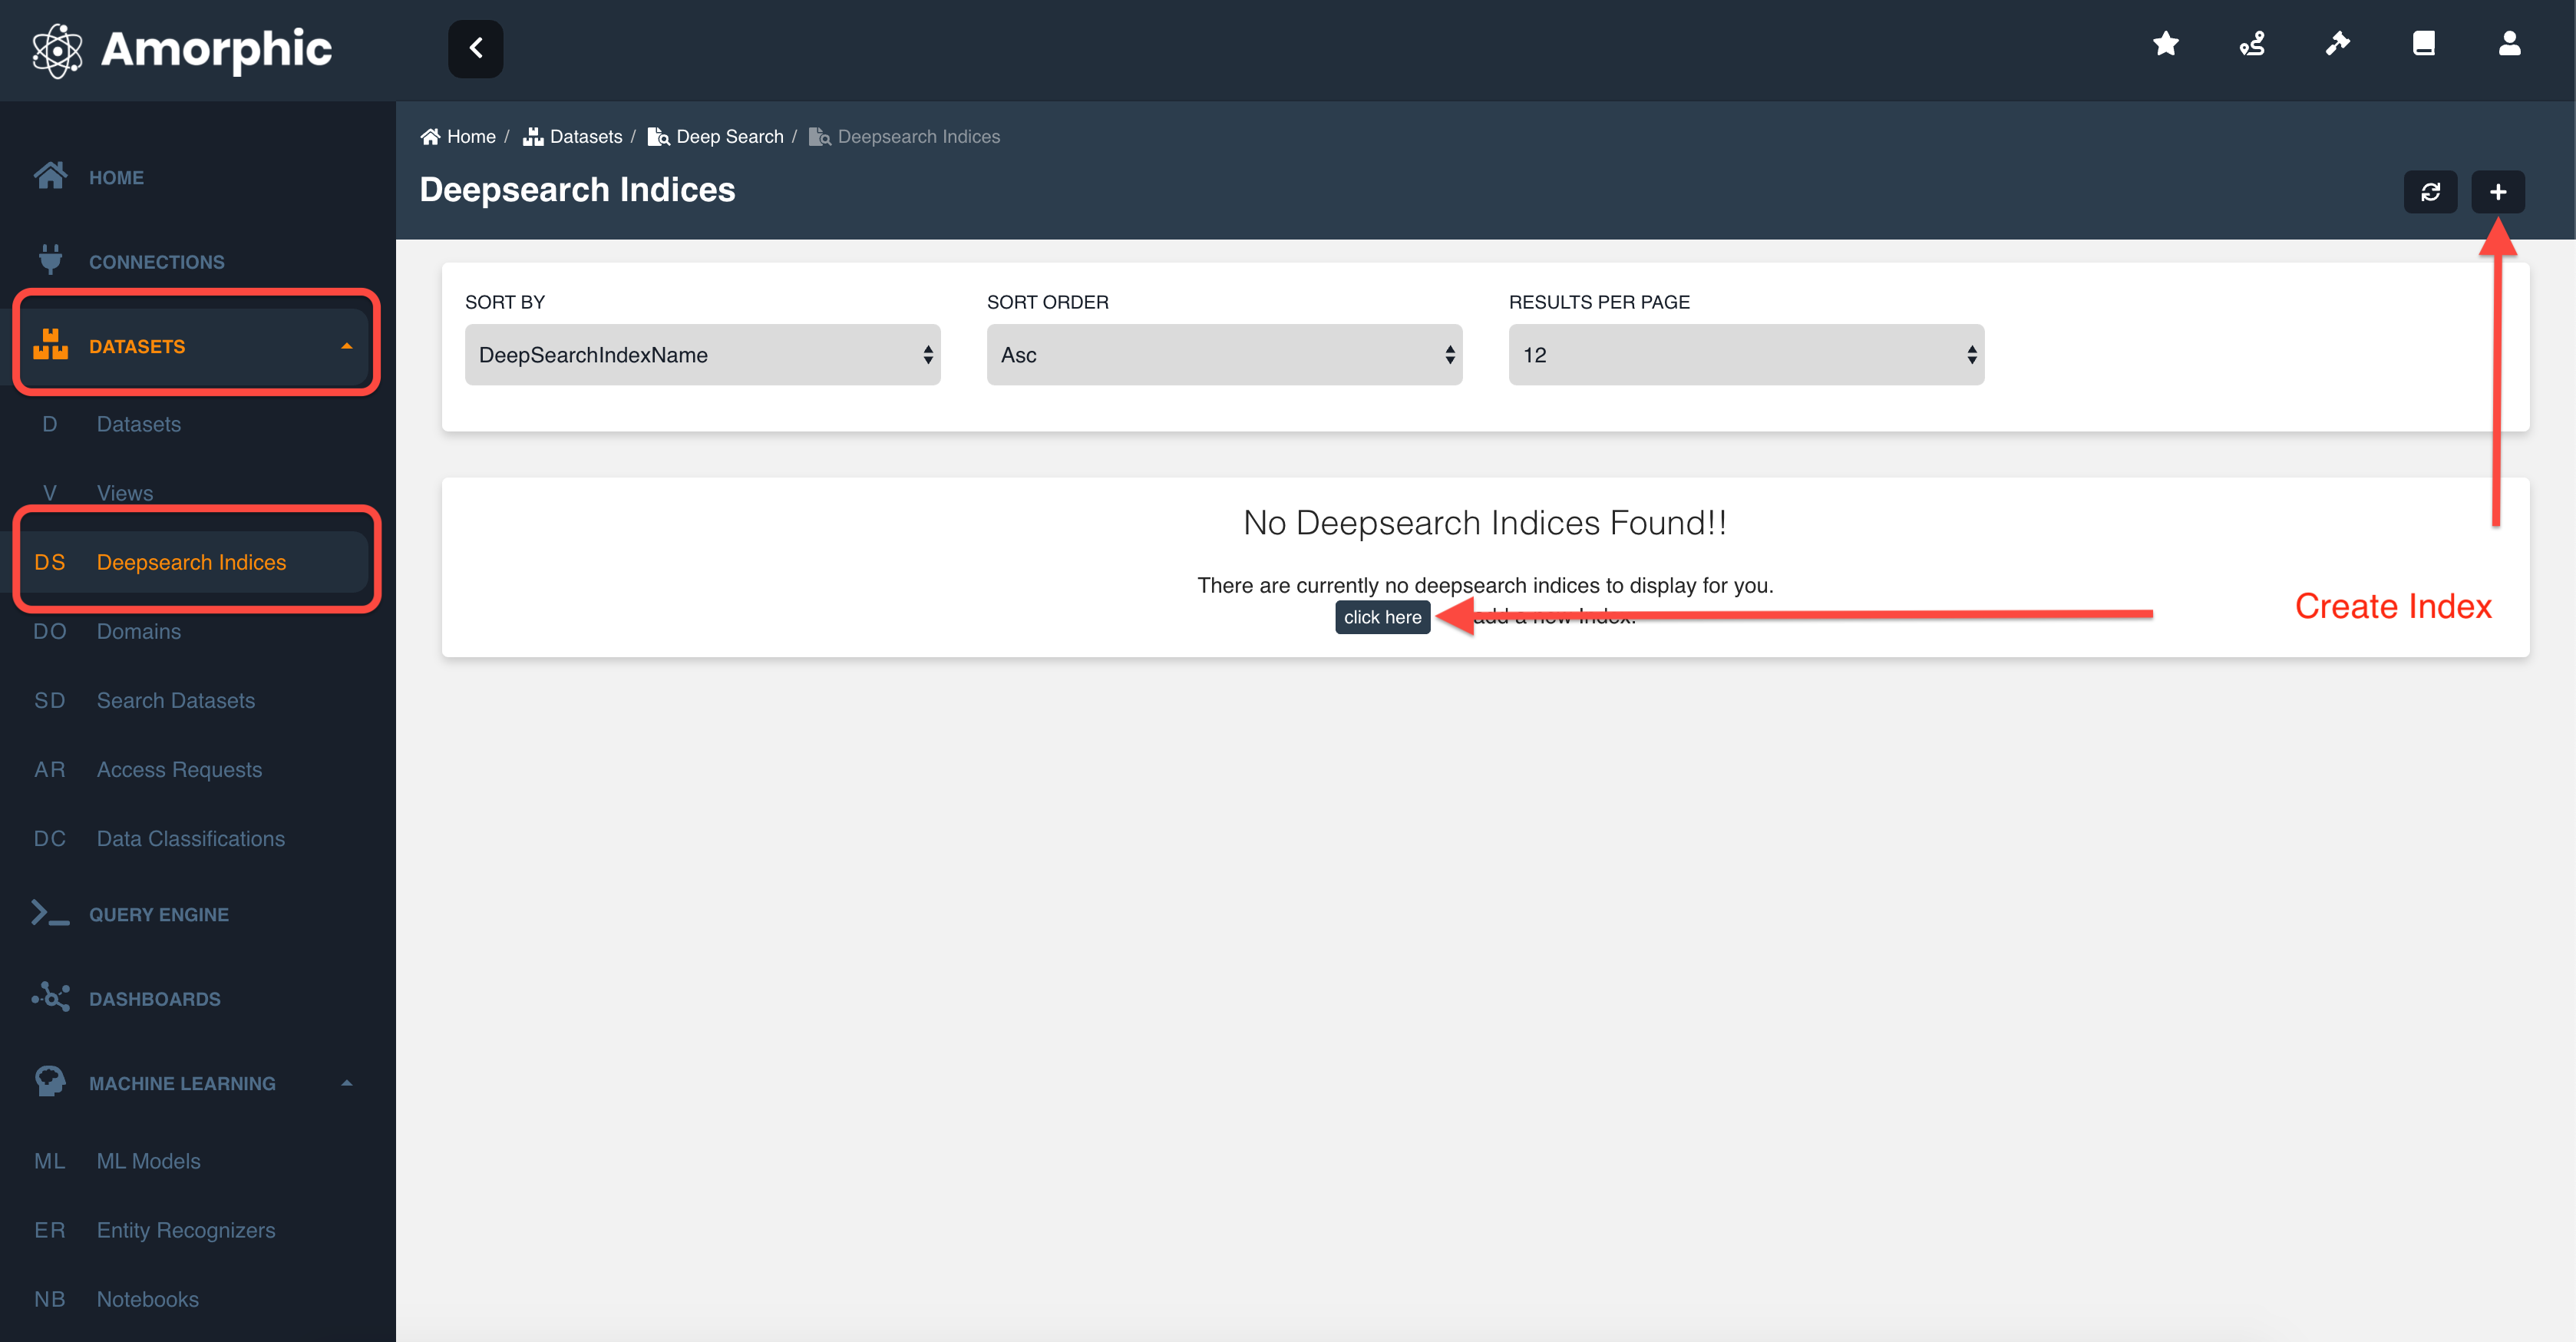Navigate to Search Datasets in sidebar
The width and height of the screenshot is (2576, 1342).
[x=176, y=700]
